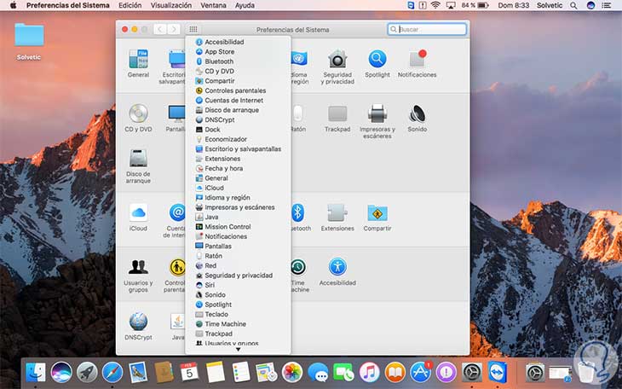Expand list with bottom scroll arrow

click(238, 350)
